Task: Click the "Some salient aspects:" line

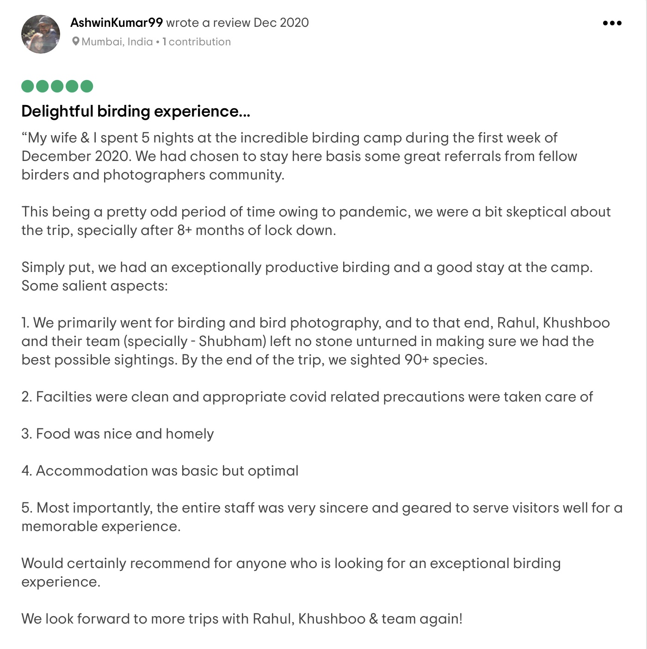Action: coord(94,286)
